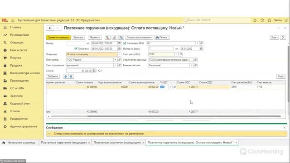Move table row up with arrow
The height and width of the screenshot is (163, 290).
coord(66,77)
